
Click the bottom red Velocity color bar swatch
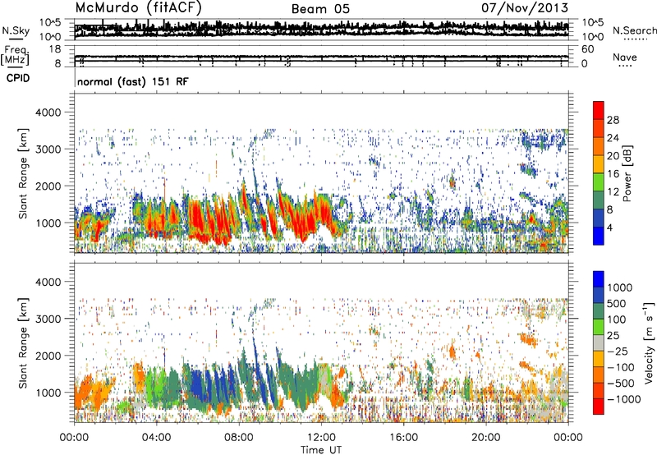(599, 406)
